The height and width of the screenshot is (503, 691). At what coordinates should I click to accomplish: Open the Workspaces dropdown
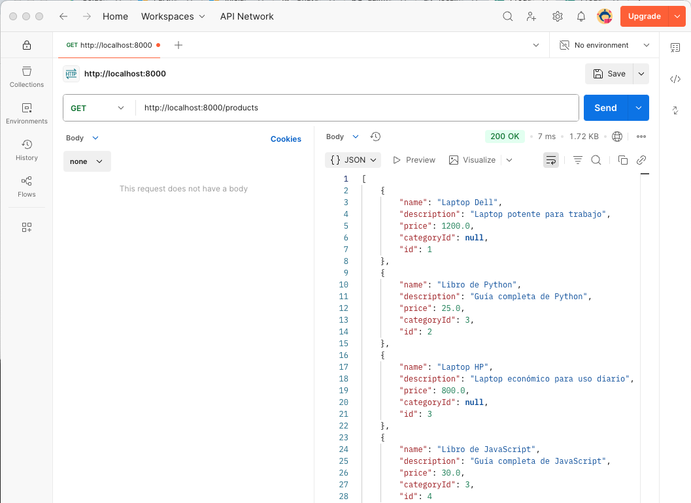pos(173,16)
